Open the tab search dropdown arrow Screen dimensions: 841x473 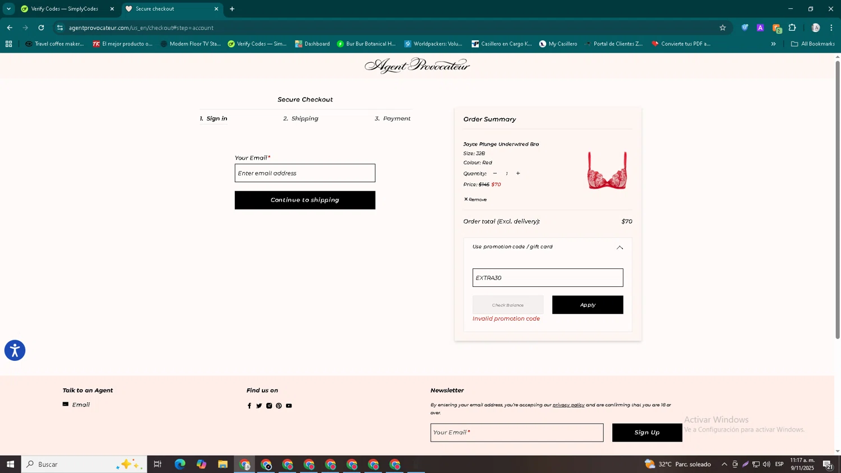[8, 9]
